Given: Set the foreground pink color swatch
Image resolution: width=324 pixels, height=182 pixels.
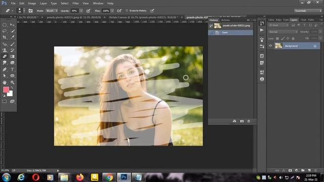Looking at the screenshot, I should 6,89.
